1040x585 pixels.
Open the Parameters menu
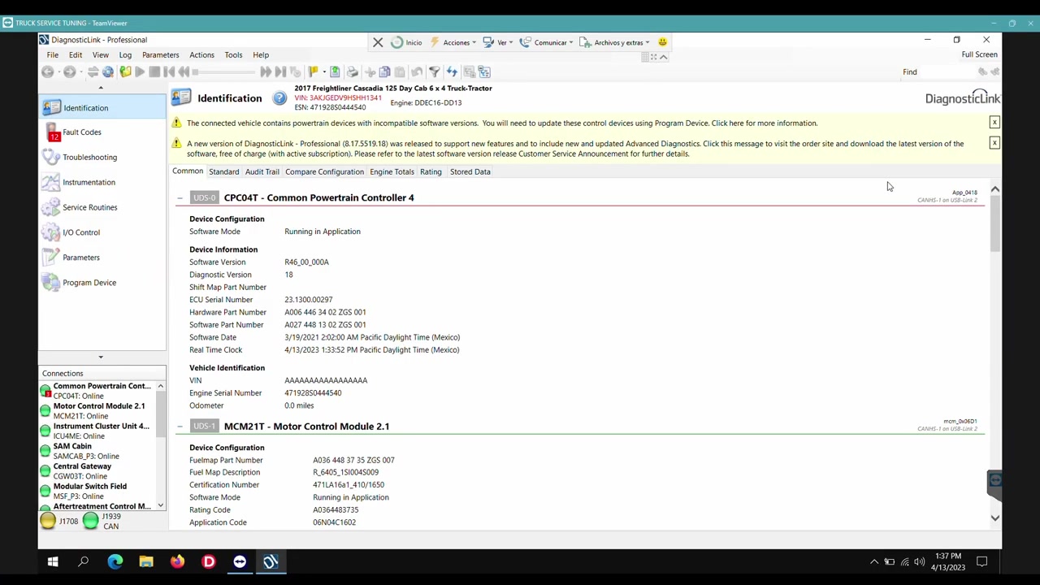[160, 55]
